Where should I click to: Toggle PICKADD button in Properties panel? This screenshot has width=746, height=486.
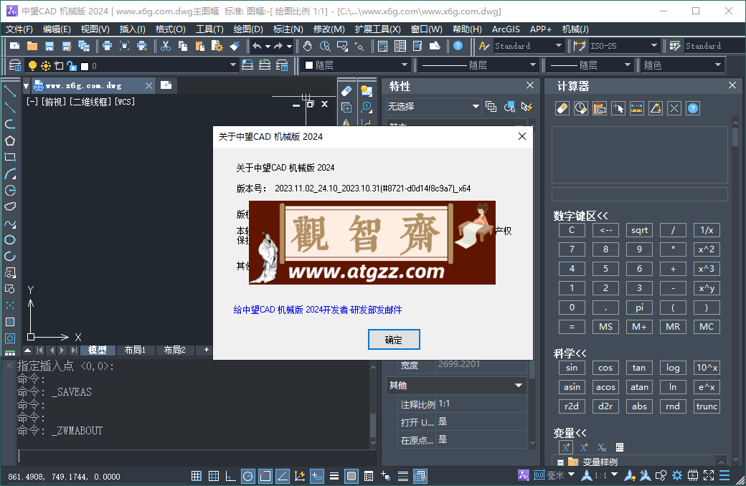(491, 107)
